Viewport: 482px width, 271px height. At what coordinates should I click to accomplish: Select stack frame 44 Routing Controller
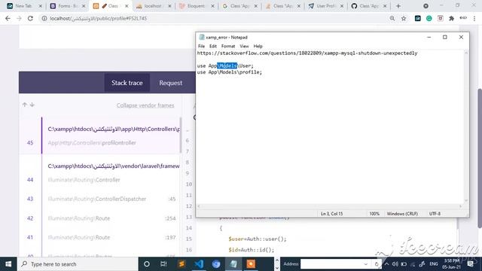100,172
